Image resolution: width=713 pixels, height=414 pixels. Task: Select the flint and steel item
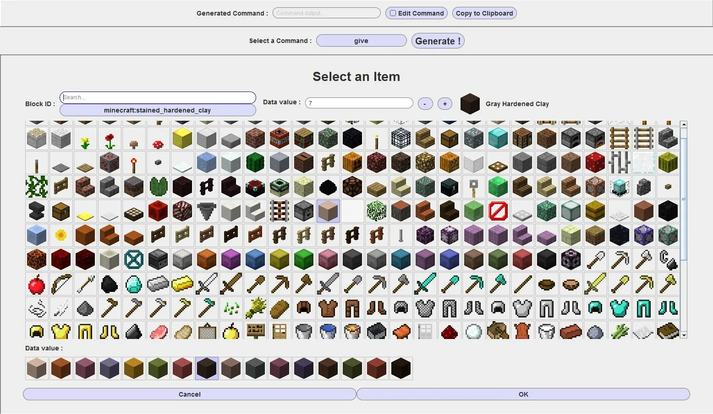[668, 259]
